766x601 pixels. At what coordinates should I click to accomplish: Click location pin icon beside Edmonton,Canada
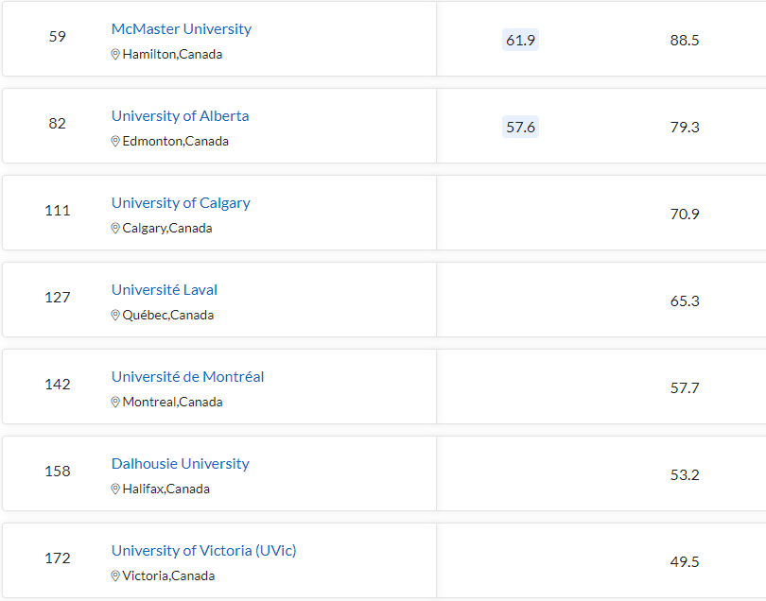coord(115,141)
